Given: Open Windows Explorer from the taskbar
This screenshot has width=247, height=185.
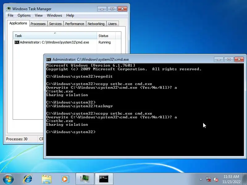Looking at the screenshot, I should click(x=47, y=179).
